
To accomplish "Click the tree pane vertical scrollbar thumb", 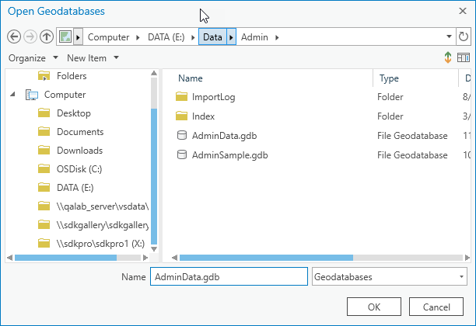I will click(x=154, y=176).
